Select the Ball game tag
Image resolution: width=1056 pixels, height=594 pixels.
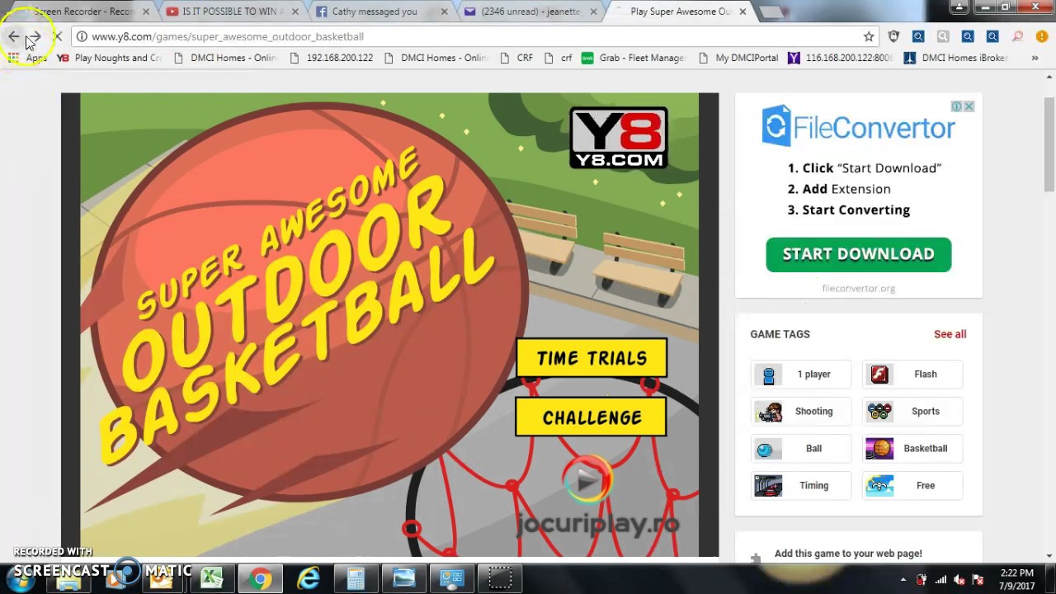[803, 448]
